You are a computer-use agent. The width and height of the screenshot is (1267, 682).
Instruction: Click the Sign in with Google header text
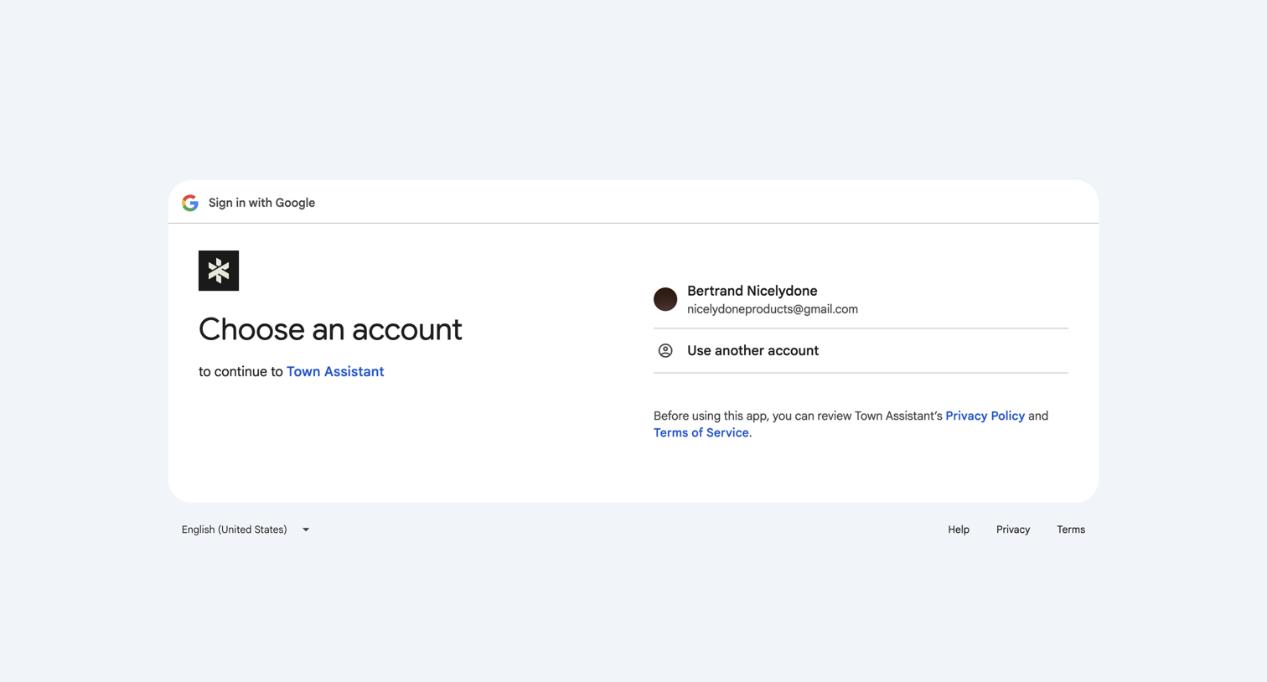(261, 203)
